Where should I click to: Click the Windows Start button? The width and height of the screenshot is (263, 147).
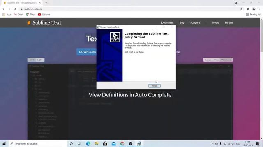4,143
